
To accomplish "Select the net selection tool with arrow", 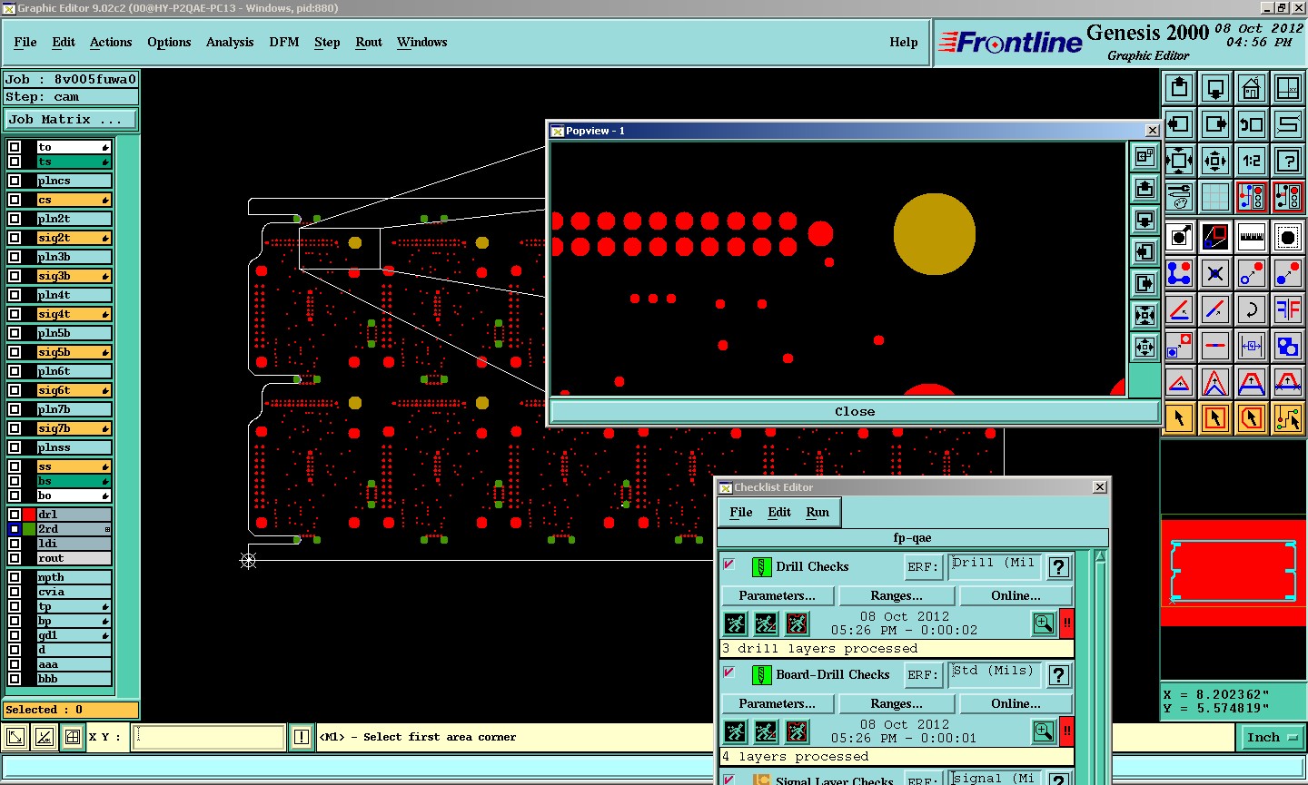I will tap(1288, 418).
